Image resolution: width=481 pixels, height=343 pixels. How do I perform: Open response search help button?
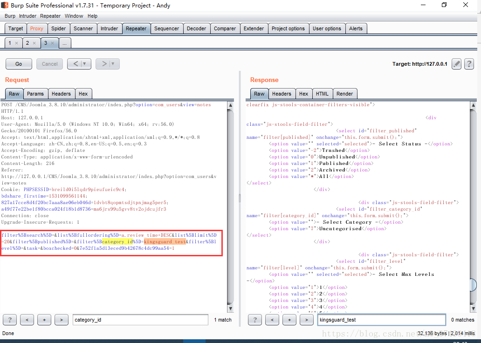tap(255, 320)
